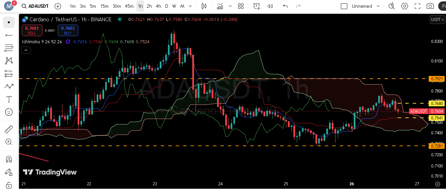Click the 0.7680 yellow price label
Viewport: 446px width, 189px height.
pos(436,103)
